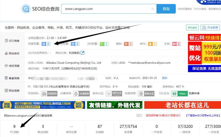The height and width of the screenshot is (137, 221).
Task: Click the 添加监控 button
Action: click(192, 28)
